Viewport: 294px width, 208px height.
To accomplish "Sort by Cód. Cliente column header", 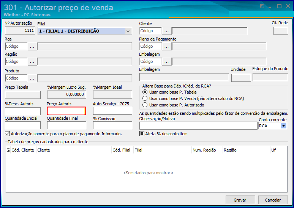I will click(23, 150).
